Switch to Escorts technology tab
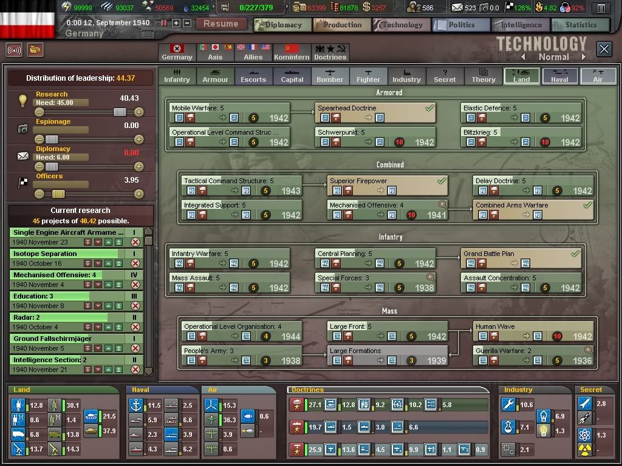The height and width of the screenshot is (466, 622). (x=253, y=76)
